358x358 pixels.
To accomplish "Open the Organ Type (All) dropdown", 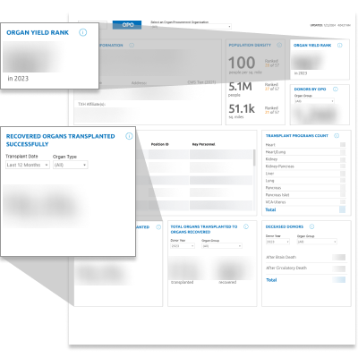I will (x=71, y=165).
